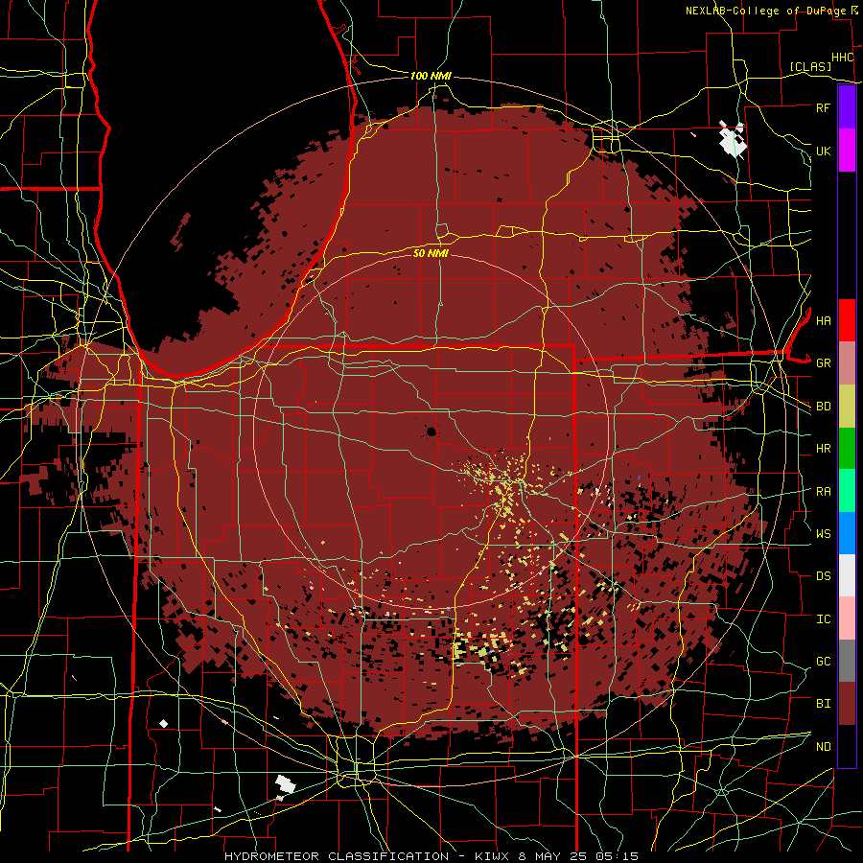The height and width of the screenshot is (863, 863).
Task: Click the HA legend label
Action: point(823,320)
